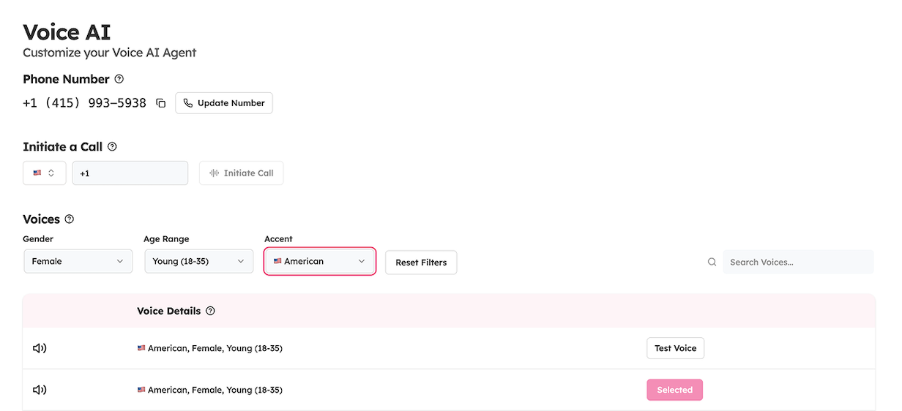Click the pink Selected voice button

(674, 390)
